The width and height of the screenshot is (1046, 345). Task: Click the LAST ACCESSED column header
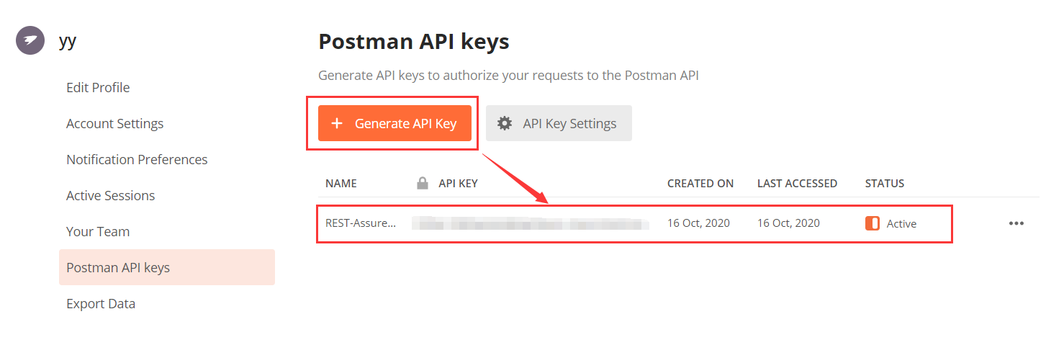(797, 183)
